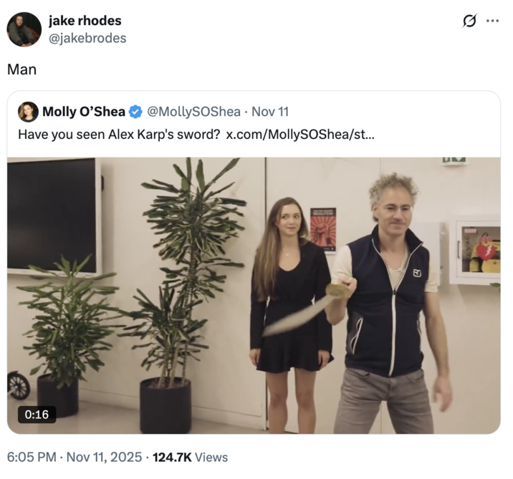Click the tweet text "Man"
The height and width of the screenshot is (479, 513).
point(22,69)
